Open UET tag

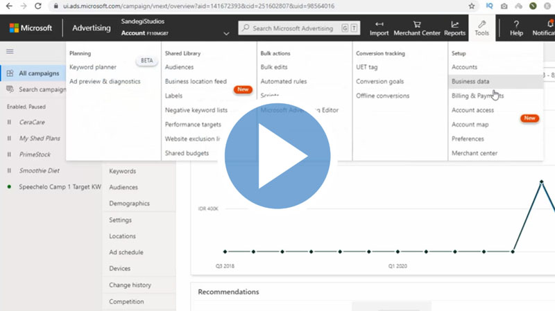click(367, 66)
